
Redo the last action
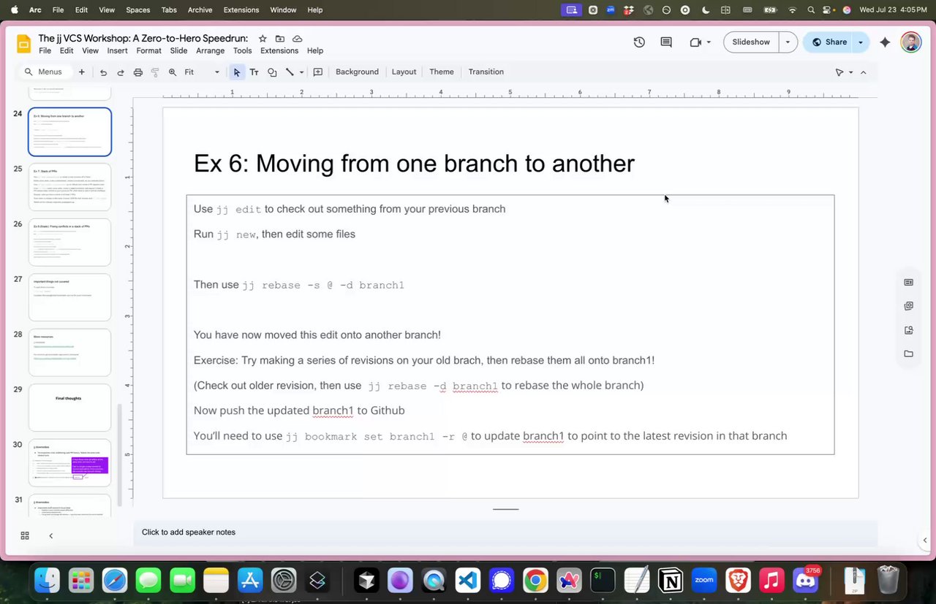pyautogui.click(x=121, y=72)
